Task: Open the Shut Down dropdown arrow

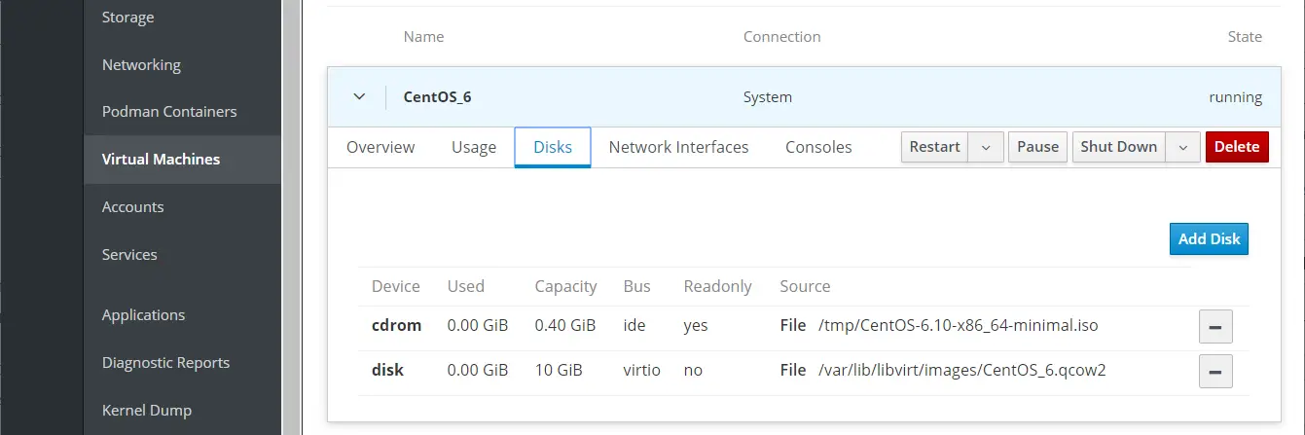Action: point(1182,147)
